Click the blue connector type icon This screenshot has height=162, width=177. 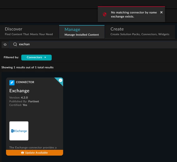click(12, 83)
